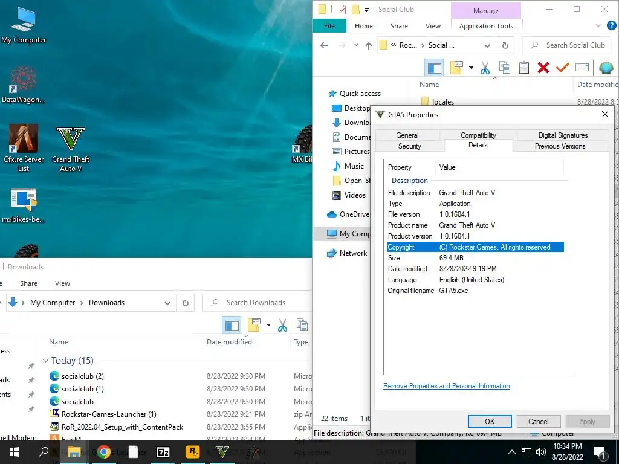Click Cut scissors icon in Downloads window
This screenshot has height=464, width=619.
(x=282, y=326)
